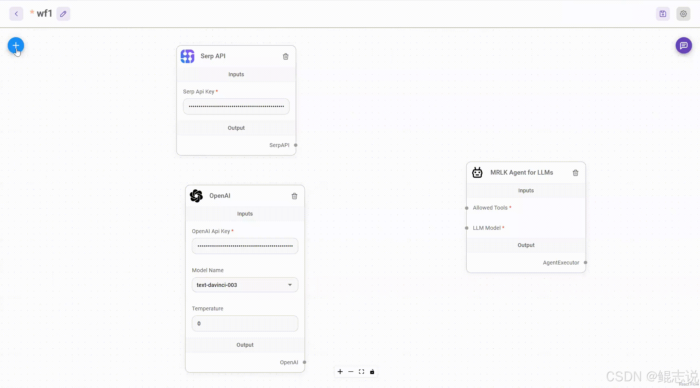Edit workflow name with pencil icon
The image size is (700, 388).
63,14
